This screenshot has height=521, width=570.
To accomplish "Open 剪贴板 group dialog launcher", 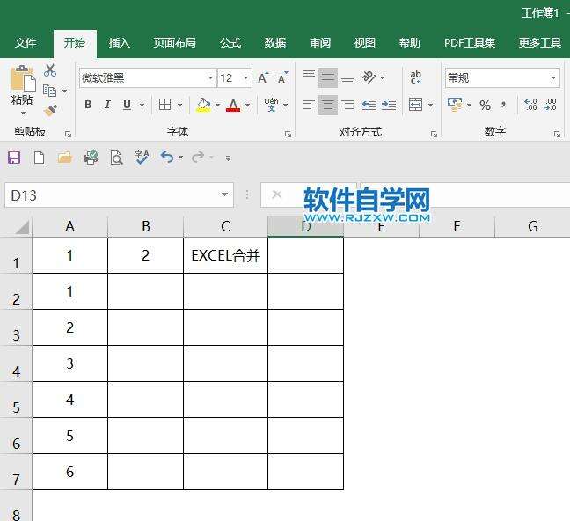I will [68, 135].
